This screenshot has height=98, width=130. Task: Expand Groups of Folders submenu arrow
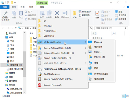[86, 53]
